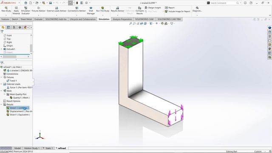Viewport: 272px width, 153px height.
Task: Click the Section View icon
Action: [142, 23]
